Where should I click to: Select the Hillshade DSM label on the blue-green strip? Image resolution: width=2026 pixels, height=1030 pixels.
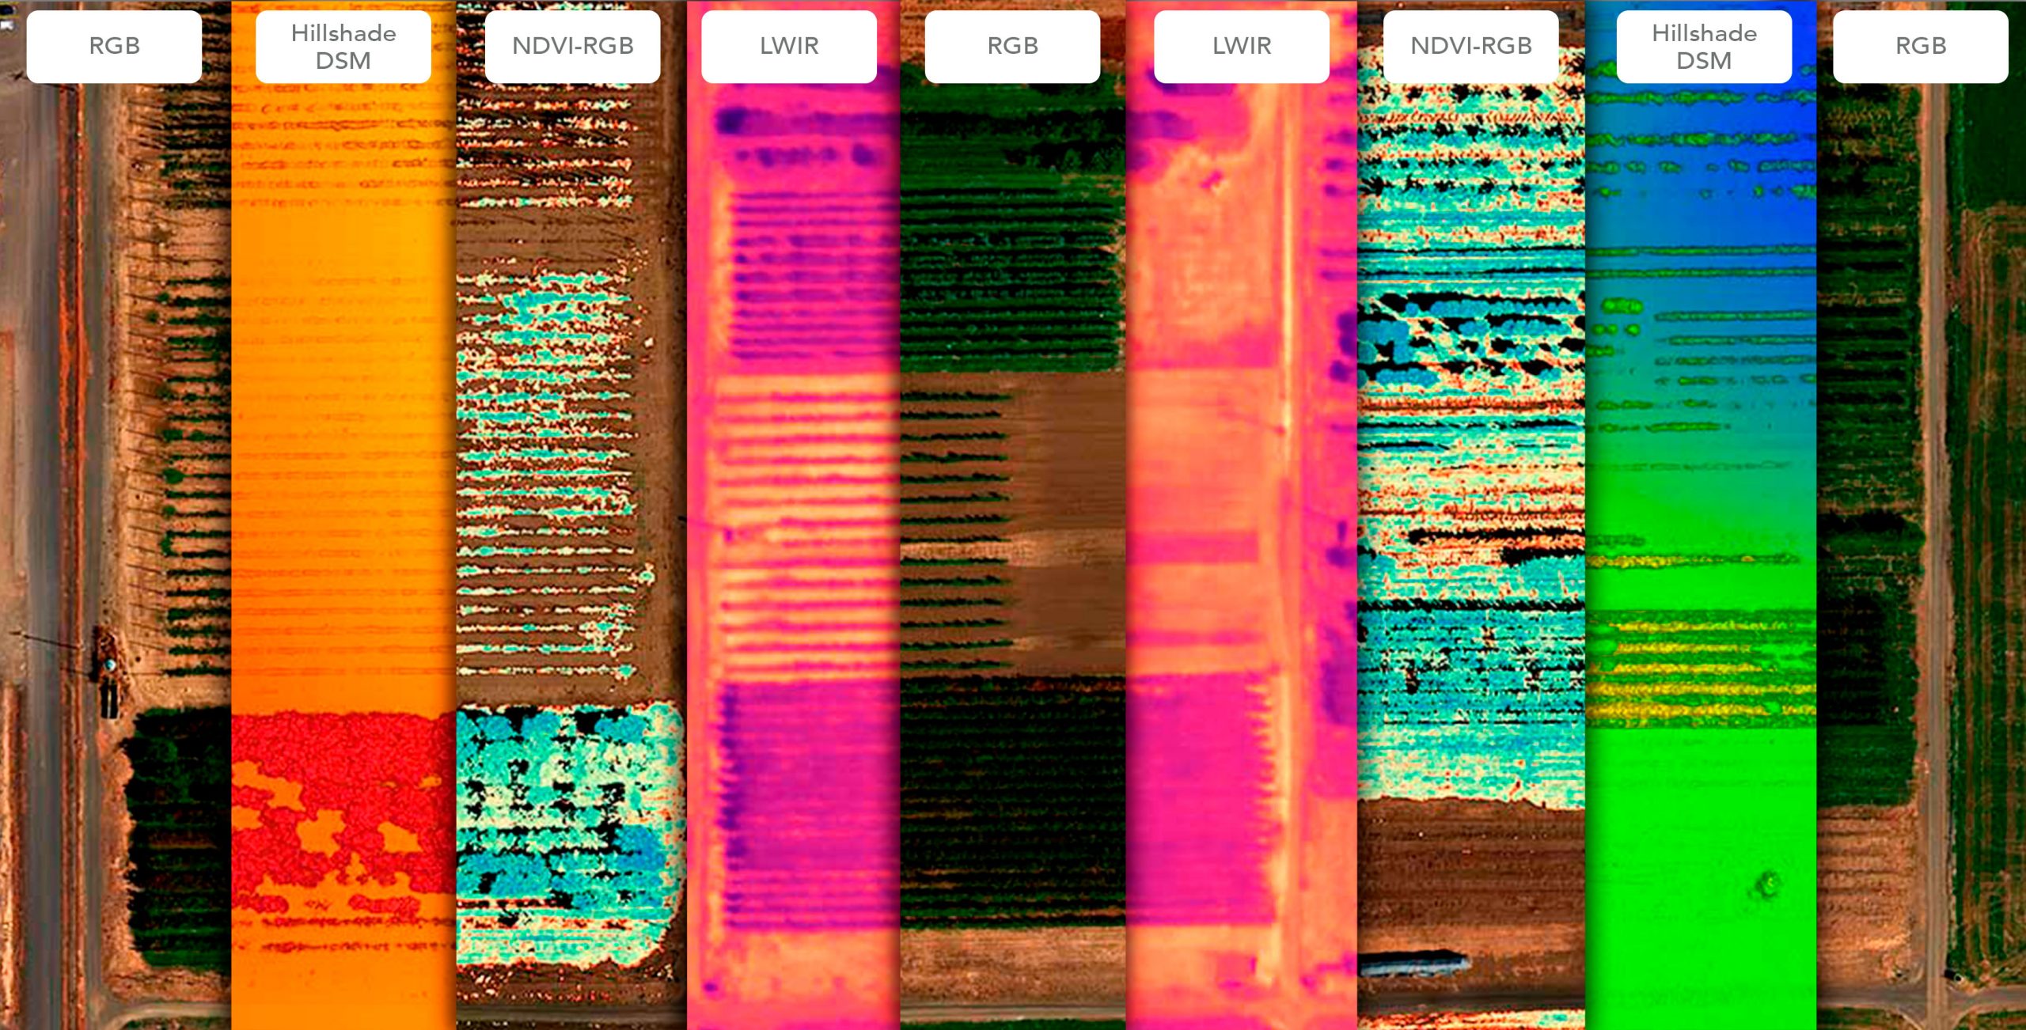(x=1703, y=46)
